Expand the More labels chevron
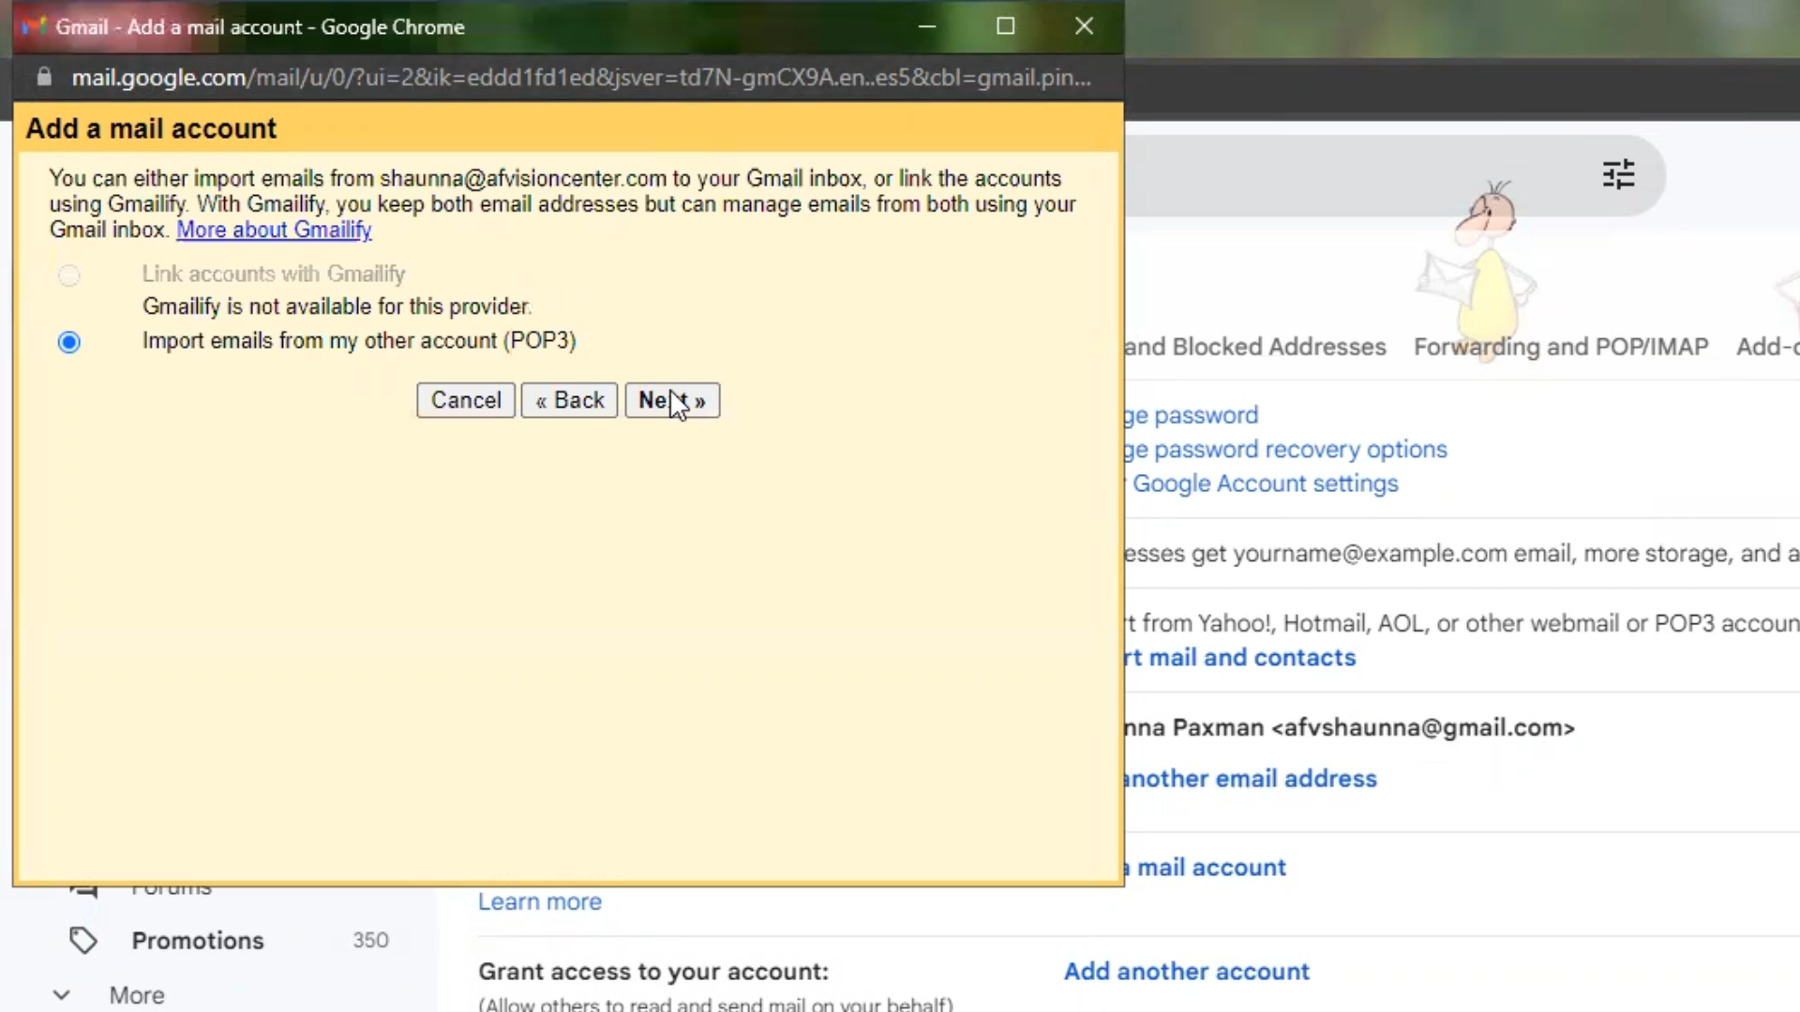This screenshot has height=1012, width=1800. coord(61,994)
